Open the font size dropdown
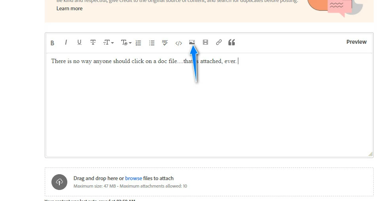The image size is (384, 201). tap(108, 43)
